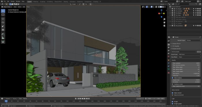Choose the Annotate pencil tool

(x=3, y=34)
